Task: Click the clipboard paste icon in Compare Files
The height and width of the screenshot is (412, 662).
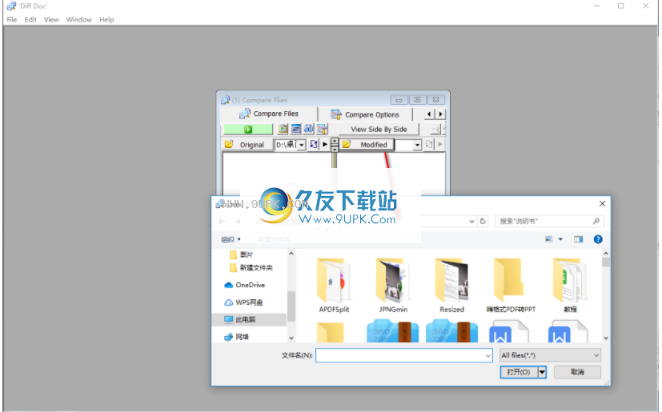Action: [x=283, y=129]
